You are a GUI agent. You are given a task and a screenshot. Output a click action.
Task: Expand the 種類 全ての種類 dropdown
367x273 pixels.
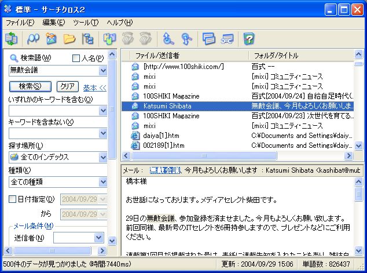(103, 182)
